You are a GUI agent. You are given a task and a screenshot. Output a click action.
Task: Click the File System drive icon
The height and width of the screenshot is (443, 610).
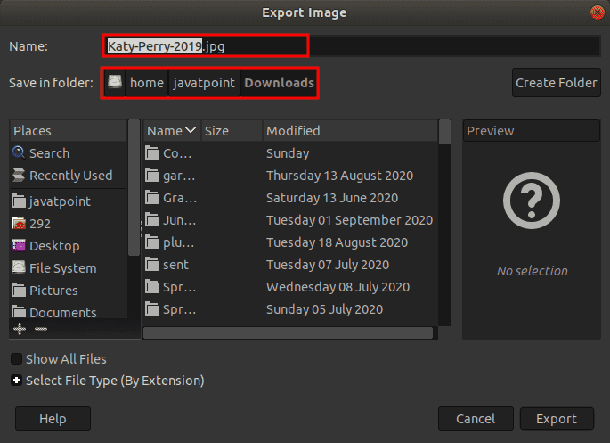19,267
